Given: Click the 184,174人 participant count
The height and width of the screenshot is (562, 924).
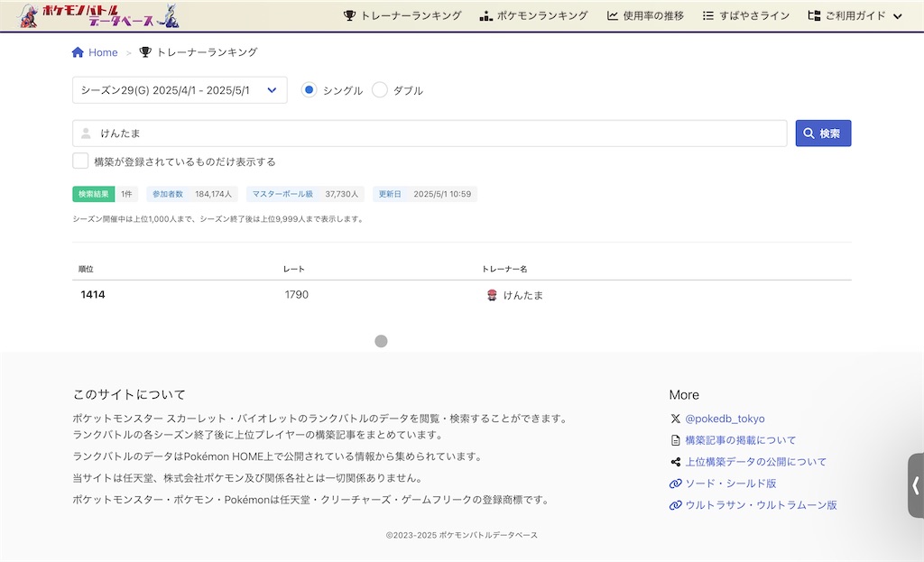Looking at the screenshot, I should [x=213, y=195].
